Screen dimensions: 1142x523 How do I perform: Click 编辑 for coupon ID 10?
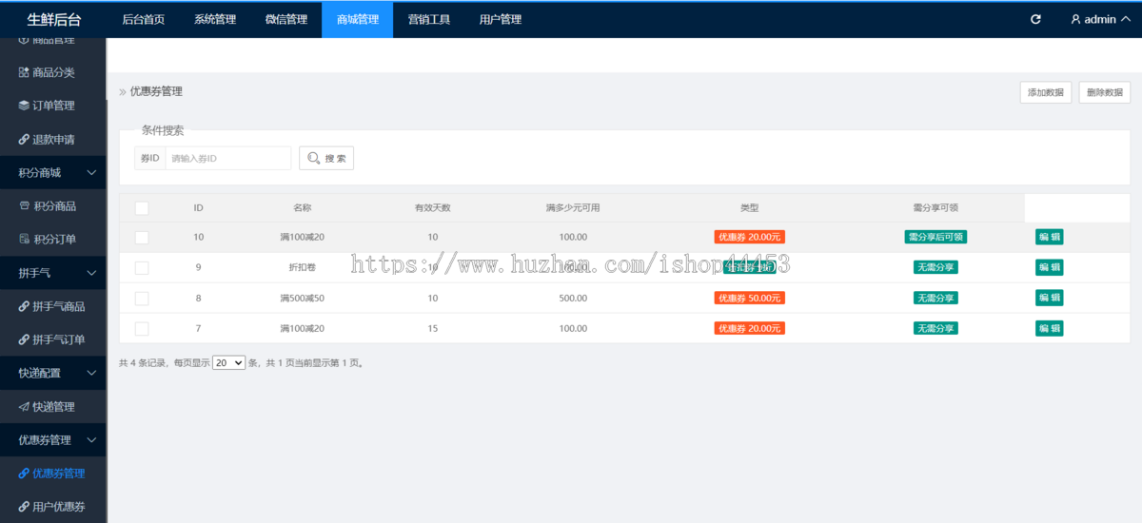pyautogui.click(x=1050, y=237)
